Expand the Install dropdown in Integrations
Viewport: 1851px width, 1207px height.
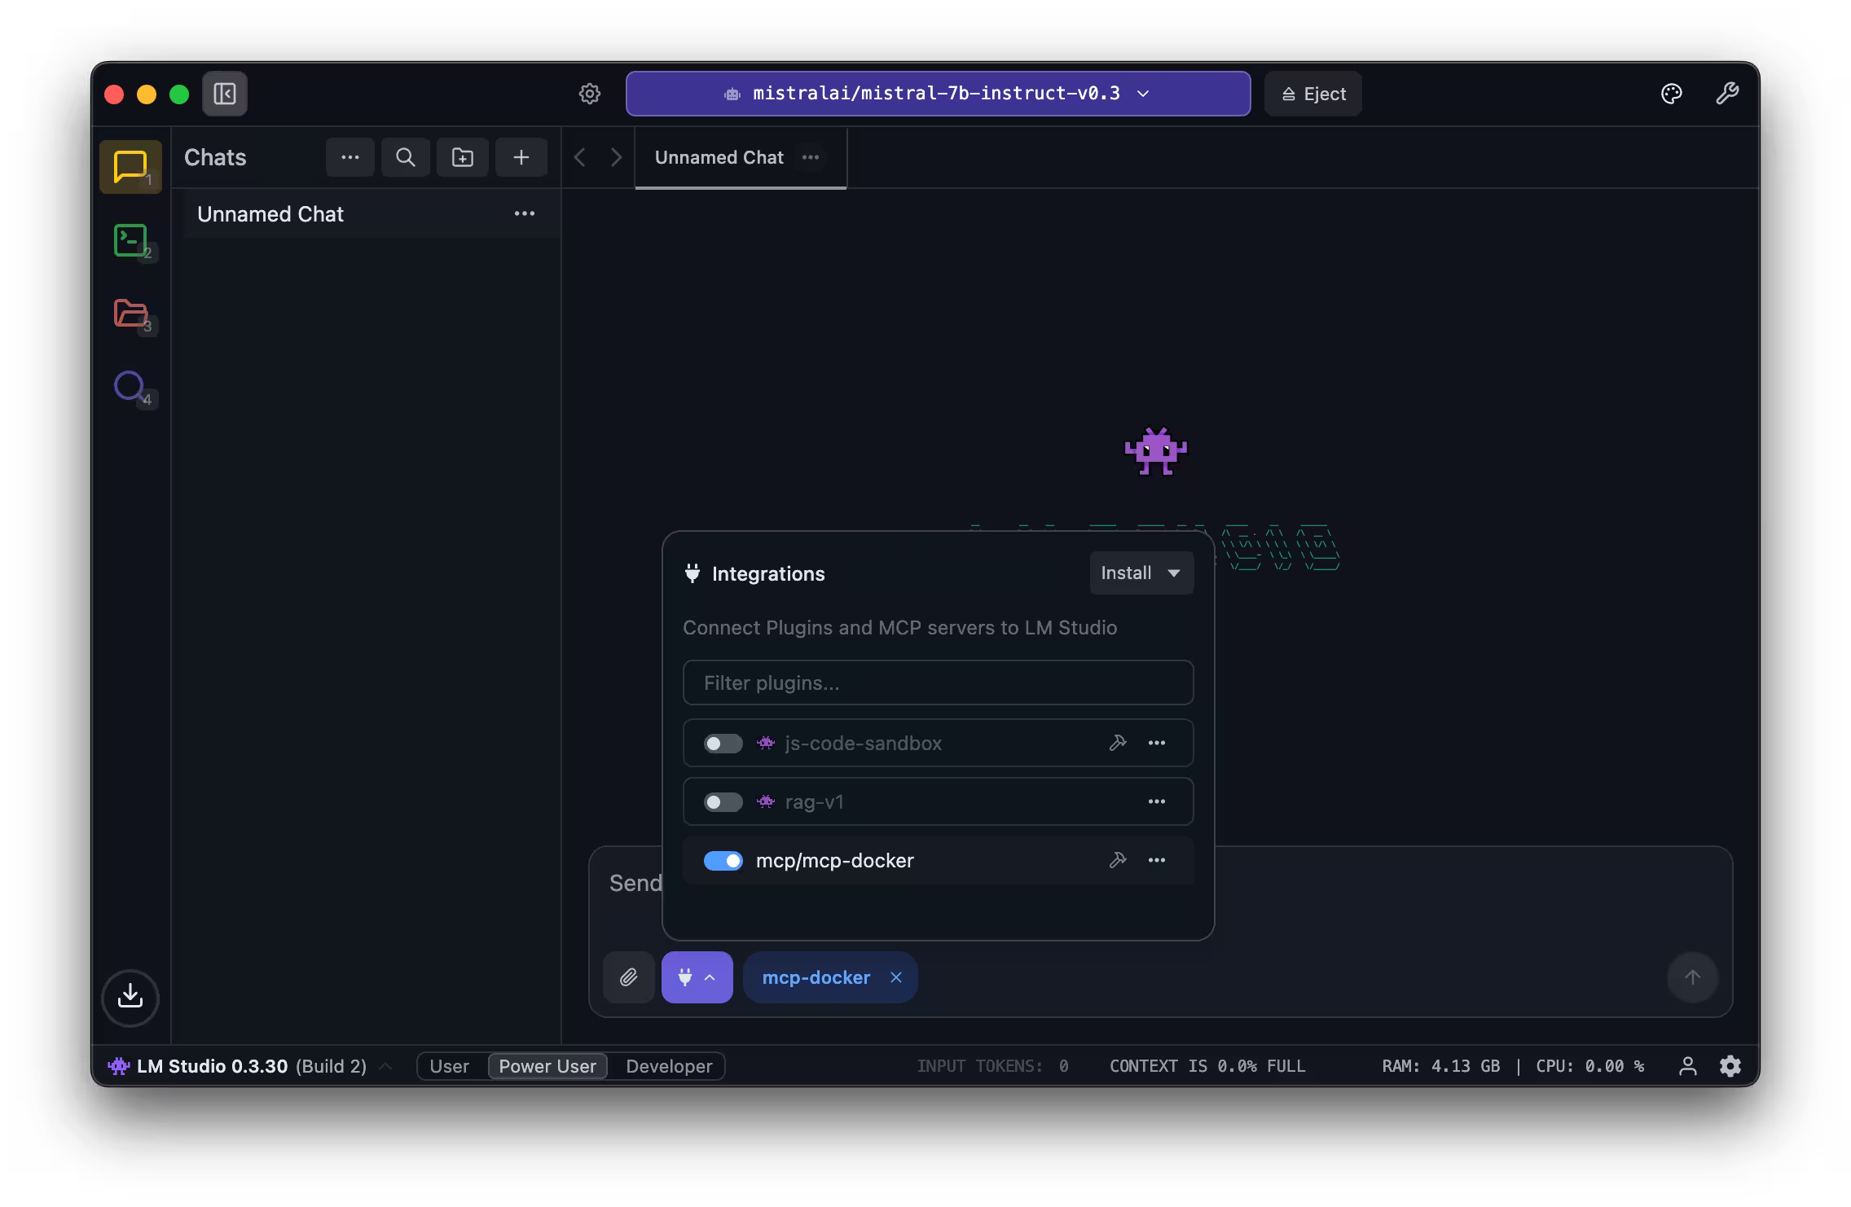coord(1141,573)
